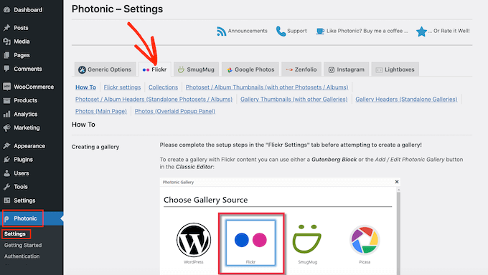The height and width of the screenshot is (275, 488).
Task: Click the Announcements RSS feed icon
Action: [x=221, y=31]
